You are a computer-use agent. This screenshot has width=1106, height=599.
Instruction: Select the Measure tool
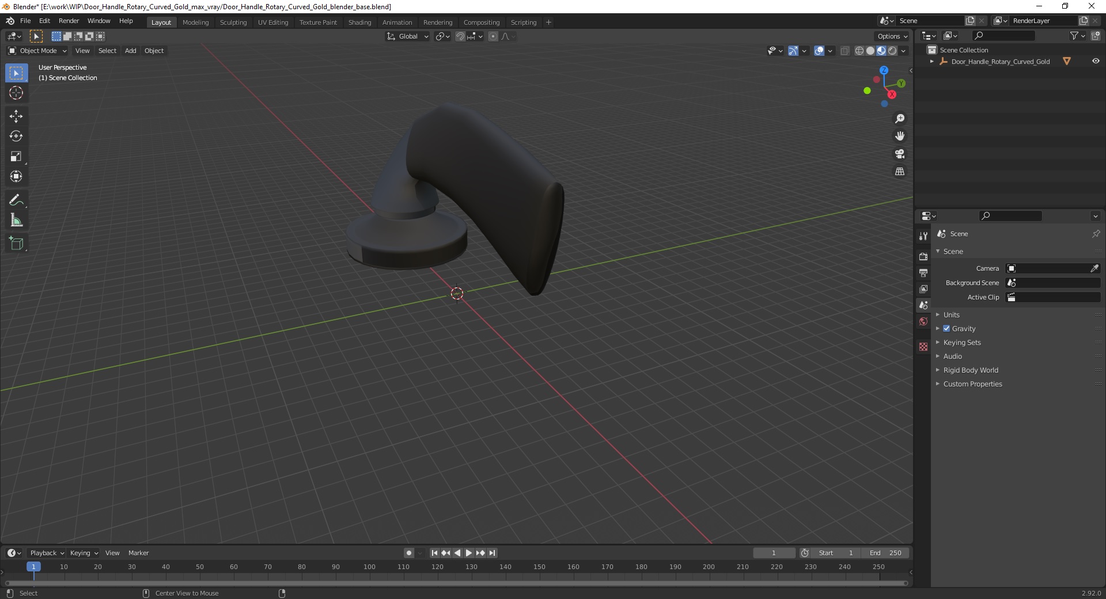coord(16,221)
